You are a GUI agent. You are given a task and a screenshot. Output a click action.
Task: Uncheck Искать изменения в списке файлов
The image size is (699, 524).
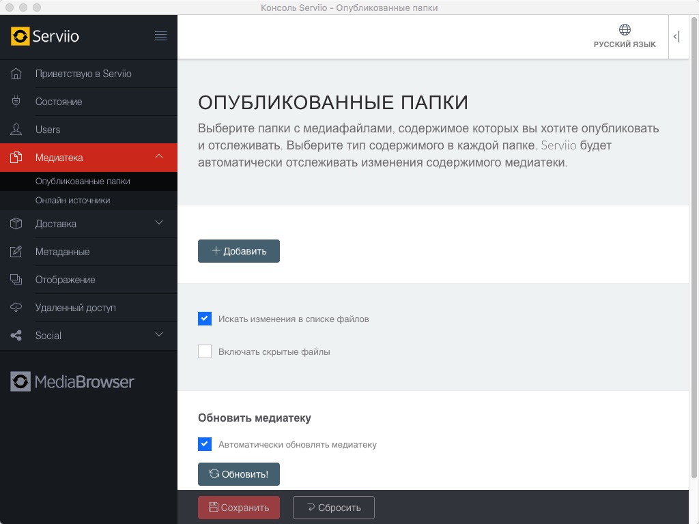pos(205,319)
